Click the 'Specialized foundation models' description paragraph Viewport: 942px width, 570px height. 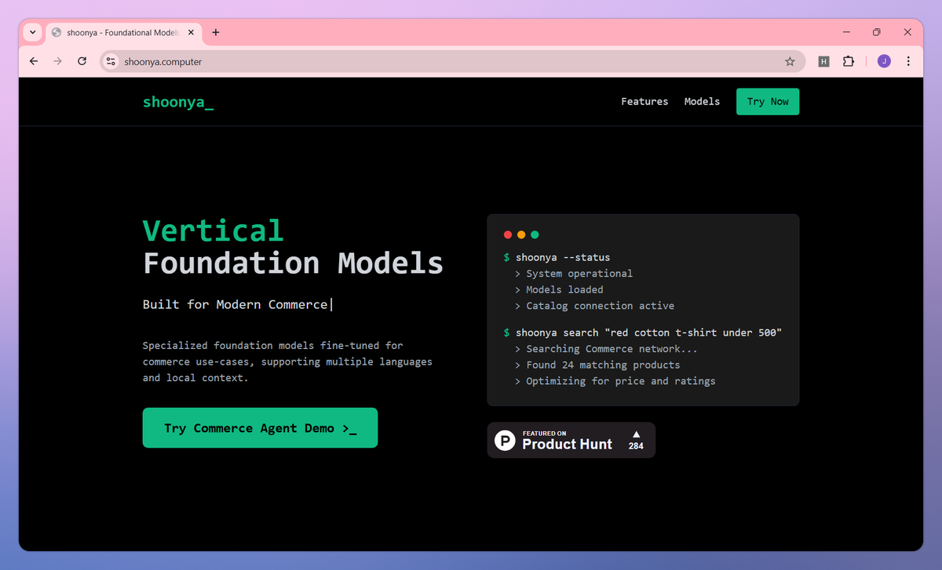(x=287, y=361)
